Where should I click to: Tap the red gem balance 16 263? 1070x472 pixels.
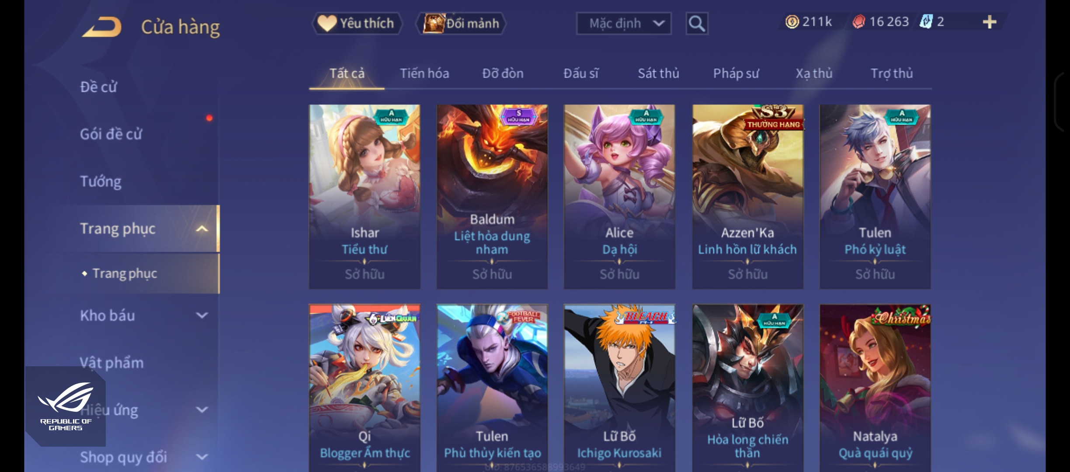point(881,22)
